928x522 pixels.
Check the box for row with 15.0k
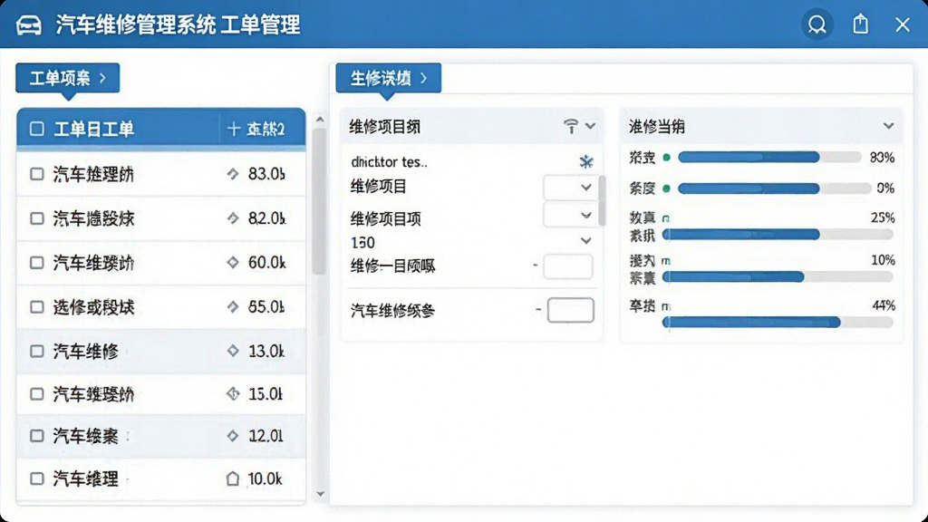[x=36, y=393]
